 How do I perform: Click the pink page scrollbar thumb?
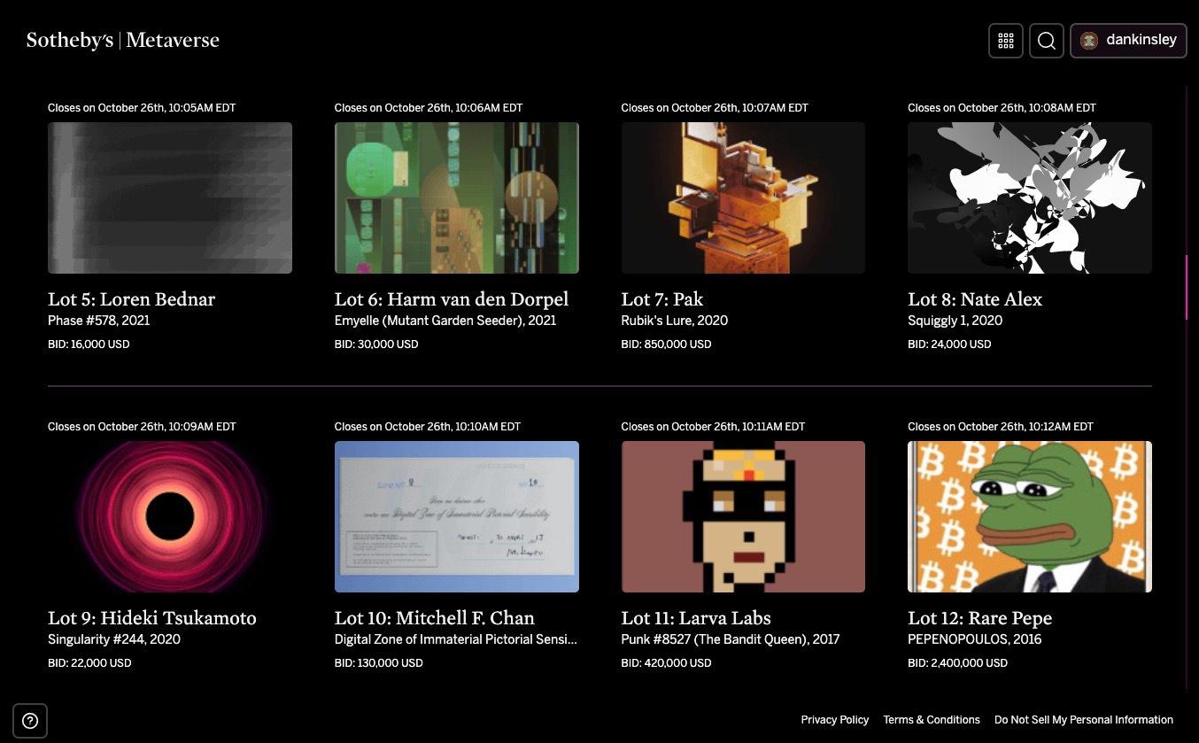pos(1187,287)
